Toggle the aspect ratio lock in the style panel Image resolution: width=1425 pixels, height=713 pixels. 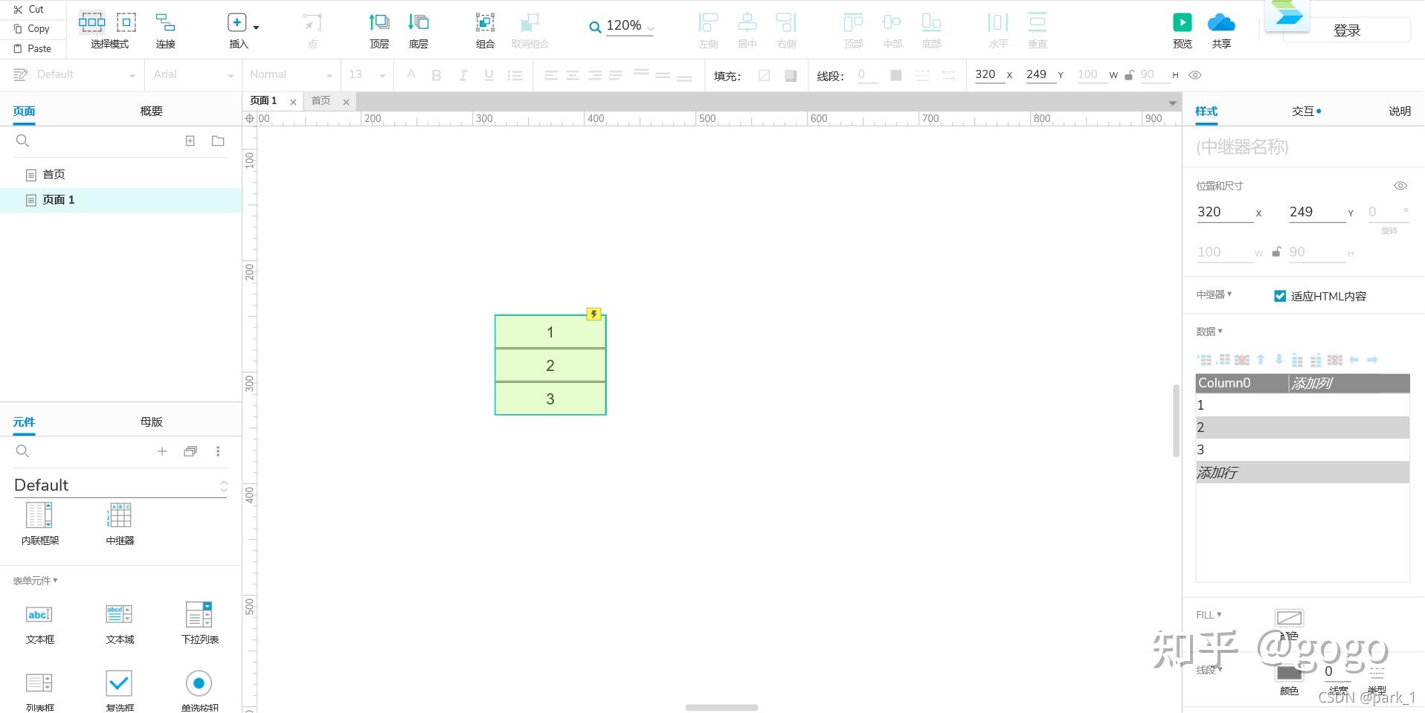click(1276, 252)
